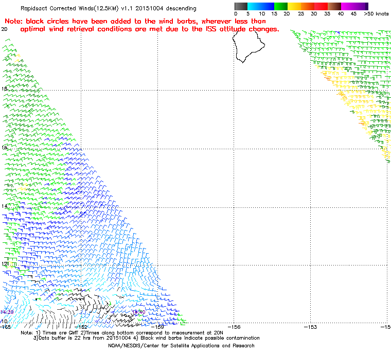Image resolution: width=391 pixels, height=354 pixels.
Task: Click the orange 25-30 knots color swatch
Action: (x=308, y=6)
